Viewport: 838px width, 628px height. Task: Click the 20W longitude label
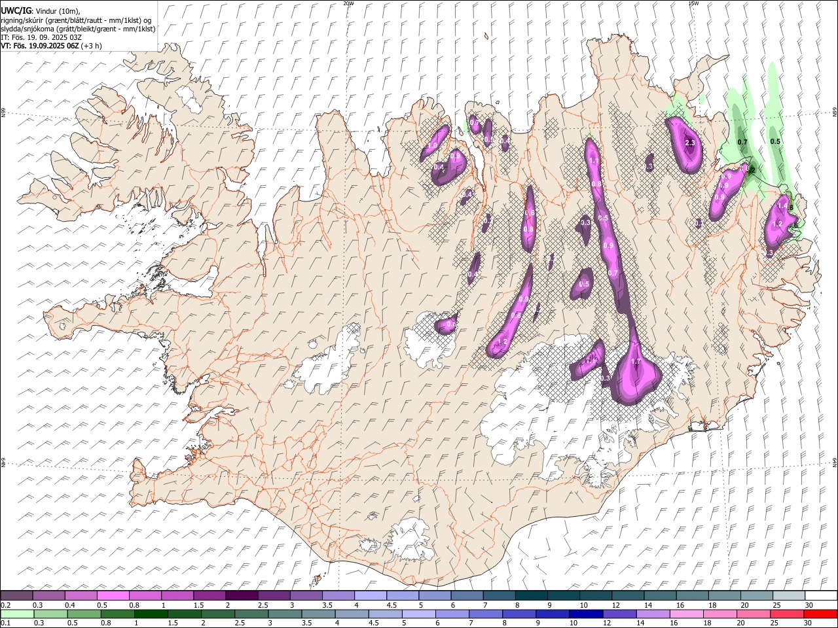tap(348, 3)
